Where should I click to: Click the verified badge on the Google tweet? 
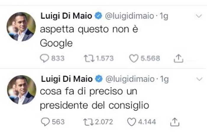(x=98, y=16)
